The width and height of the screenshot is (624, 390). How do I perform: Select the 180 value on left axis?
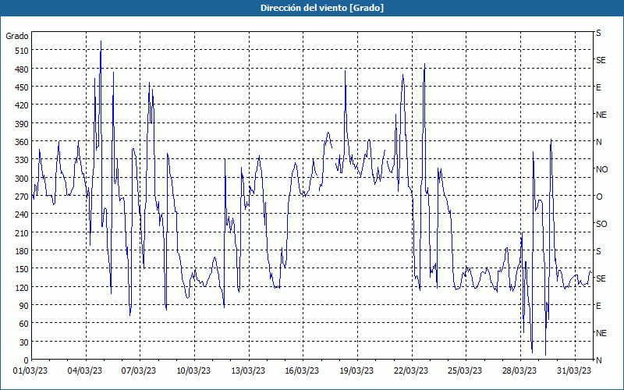pos(21,251)
